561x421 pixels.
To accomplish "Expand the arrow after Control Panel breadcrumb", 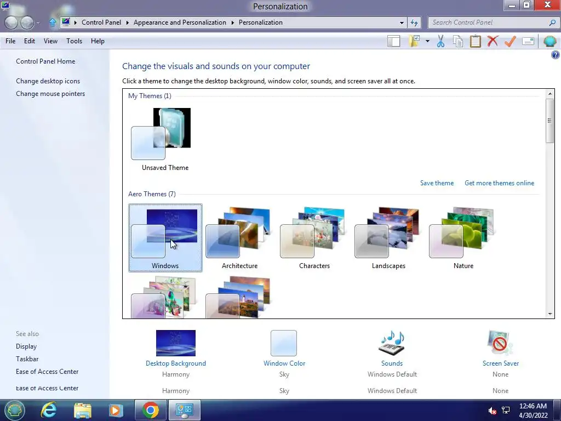I will coord(127,22).
